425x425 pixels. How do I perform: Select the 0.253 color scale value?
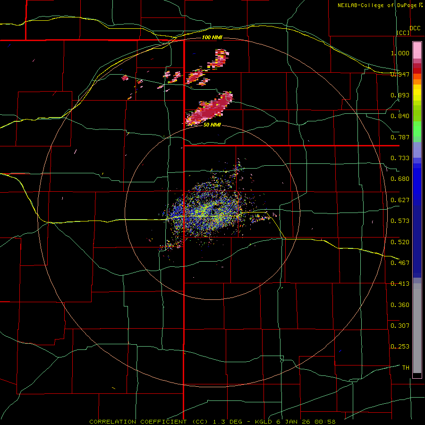[x=400, y=347]
